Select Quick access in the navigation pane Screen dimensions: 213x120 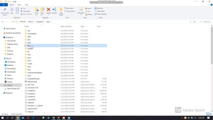(x=11, y=29)
